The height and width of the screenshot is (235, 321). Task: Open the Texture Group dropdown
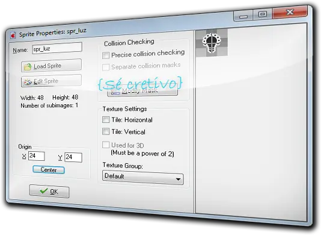[142, 177]
